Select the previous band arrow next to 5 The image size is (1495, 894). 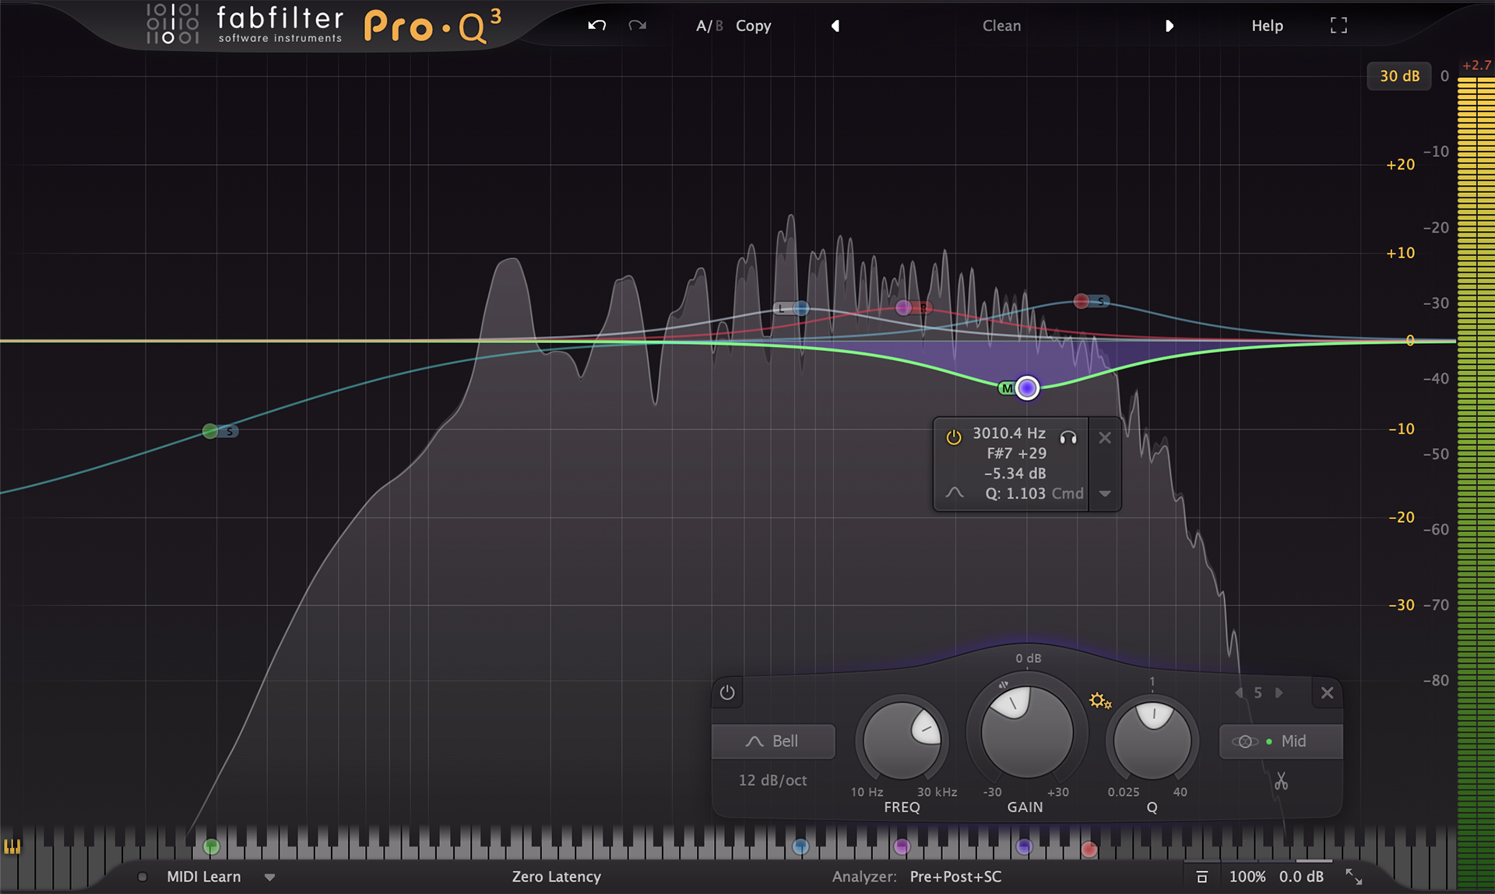pos(1239,692)
